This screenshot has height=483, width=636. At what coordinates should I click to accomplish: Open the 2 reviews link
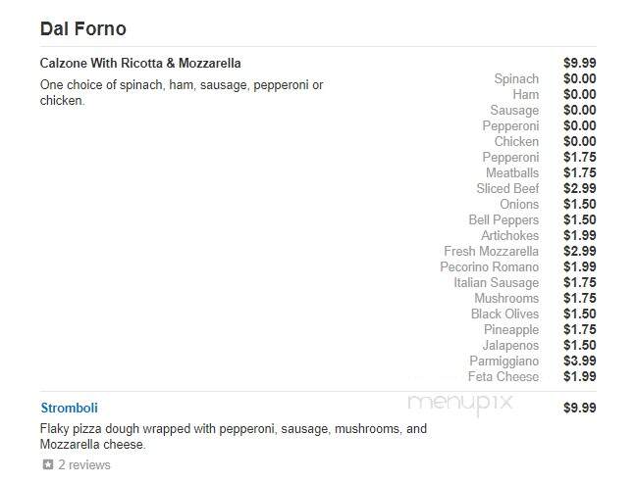point(84,464)
